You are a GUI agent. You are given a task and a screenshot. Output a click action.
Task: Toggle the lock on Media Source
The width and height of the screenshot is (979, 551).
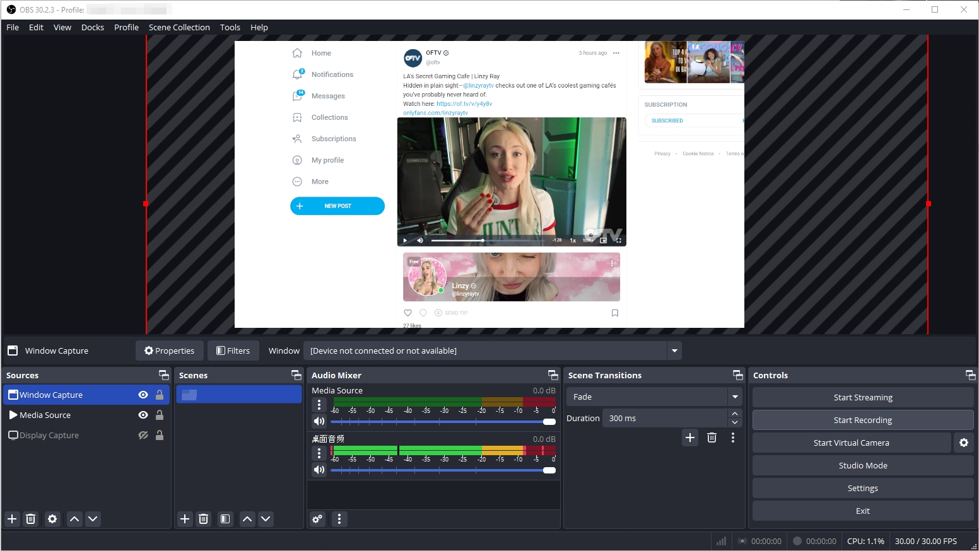click(160, 415)
